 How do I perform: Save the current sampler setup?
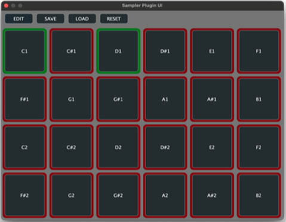coord(50,18)
